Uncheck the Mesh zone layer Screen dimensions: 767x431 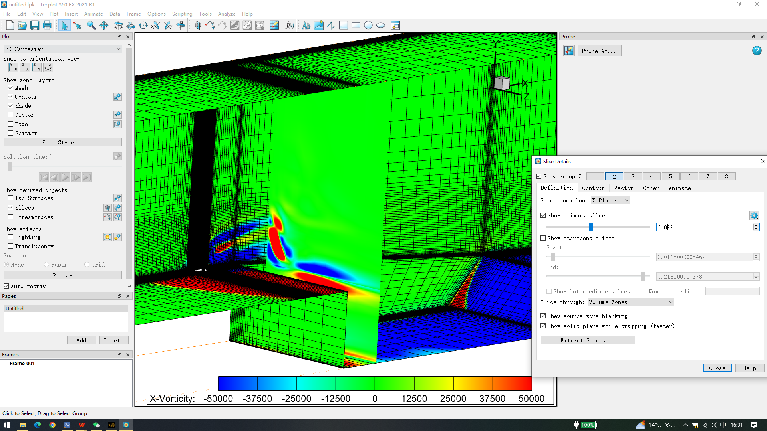pos(11,88)
